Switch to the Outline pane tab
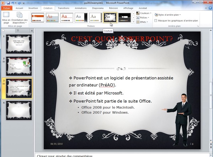The height and width of the screenshot is (157, 213). 18,31
